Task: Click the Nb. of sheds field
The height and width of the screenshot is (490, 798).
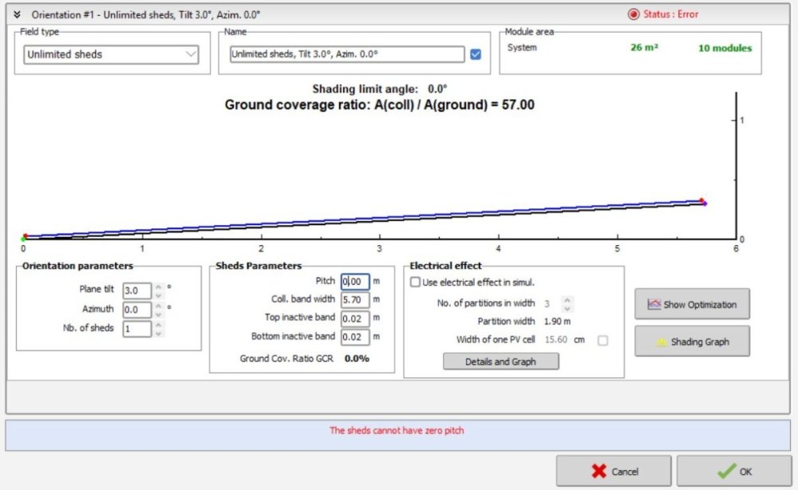Action: coord(137,329)
